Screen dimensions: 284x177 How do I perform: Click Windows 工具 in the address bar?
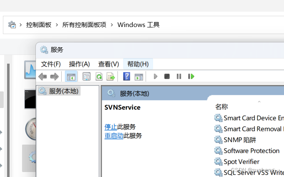pyautogui.click(x=138, y=25)
